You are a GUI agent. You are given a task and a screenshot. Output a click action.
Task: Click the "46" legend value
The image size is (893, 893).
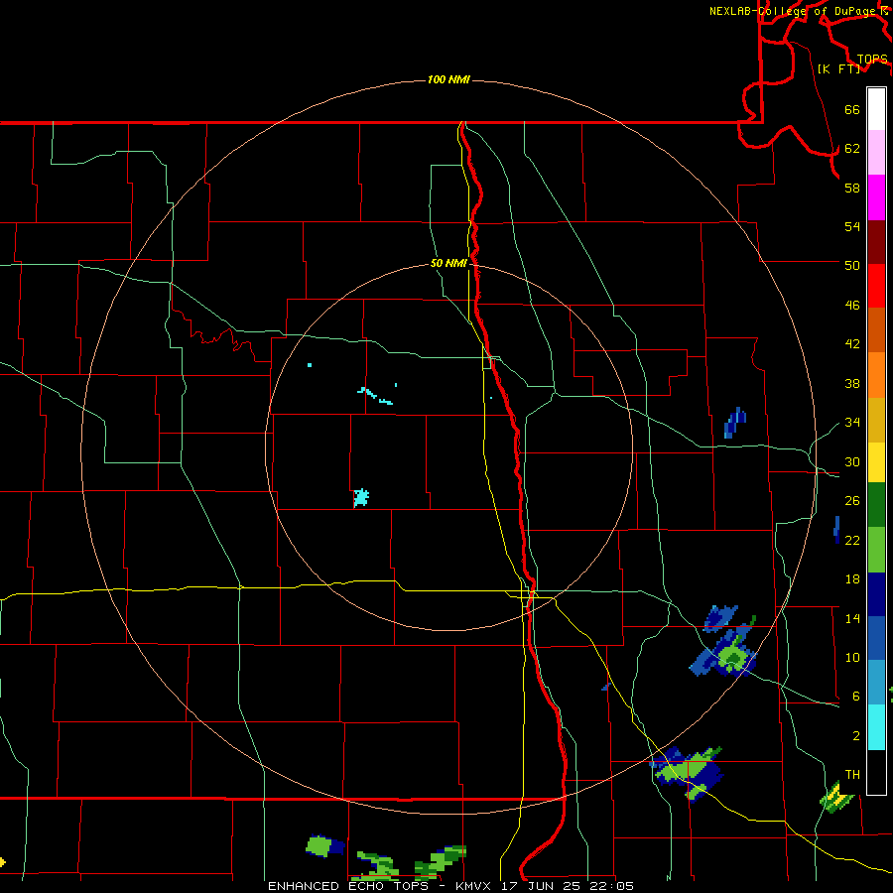click(x=852, y=306)
